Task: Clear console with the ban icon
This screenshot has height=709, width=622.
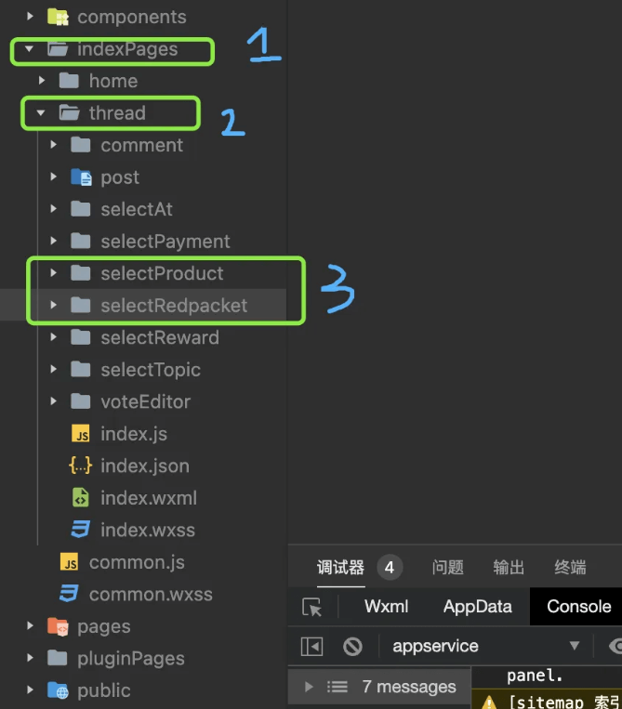Action: tap(352, 646)
